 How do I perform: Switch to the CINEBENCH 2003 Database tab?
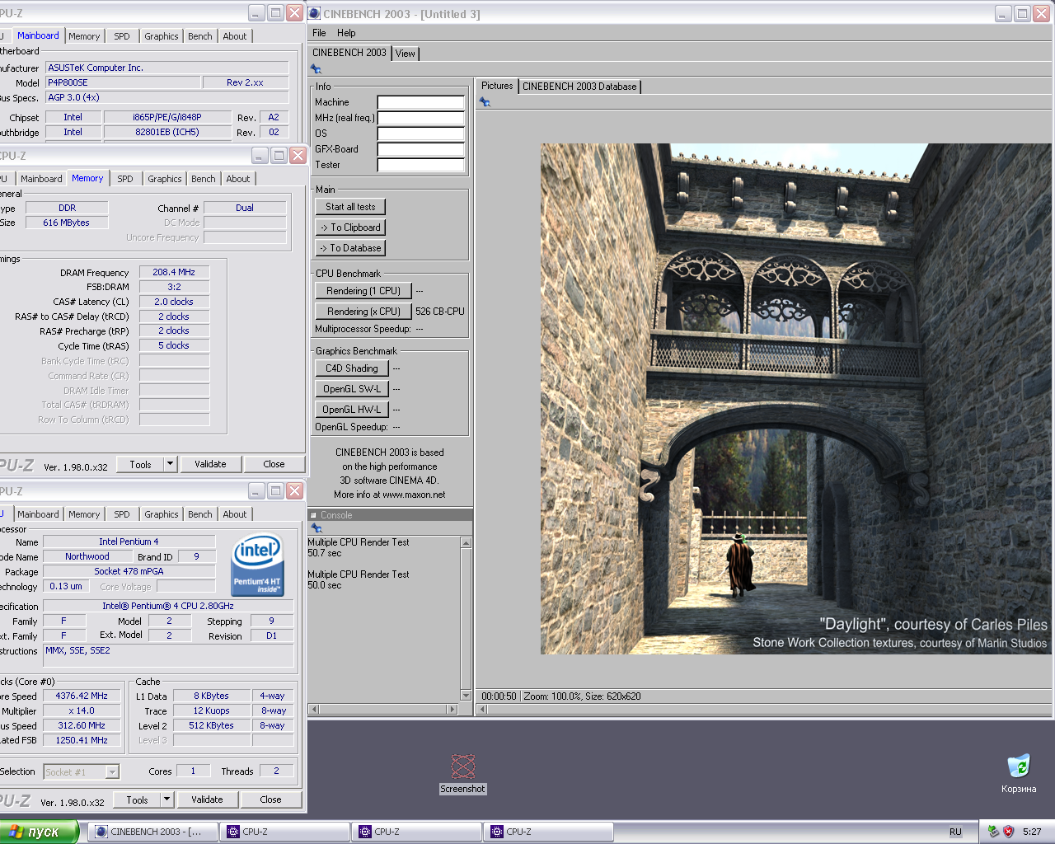click(x=579, y=86)
